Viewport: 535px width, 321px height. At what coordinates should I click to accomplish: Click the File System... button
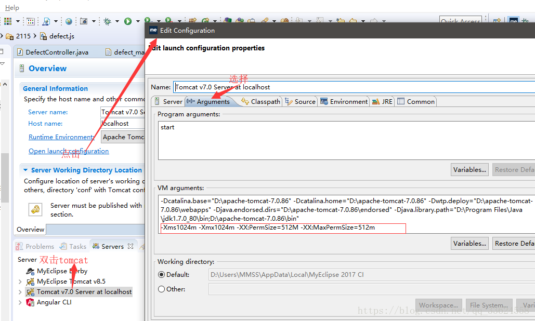click(489, 305)
